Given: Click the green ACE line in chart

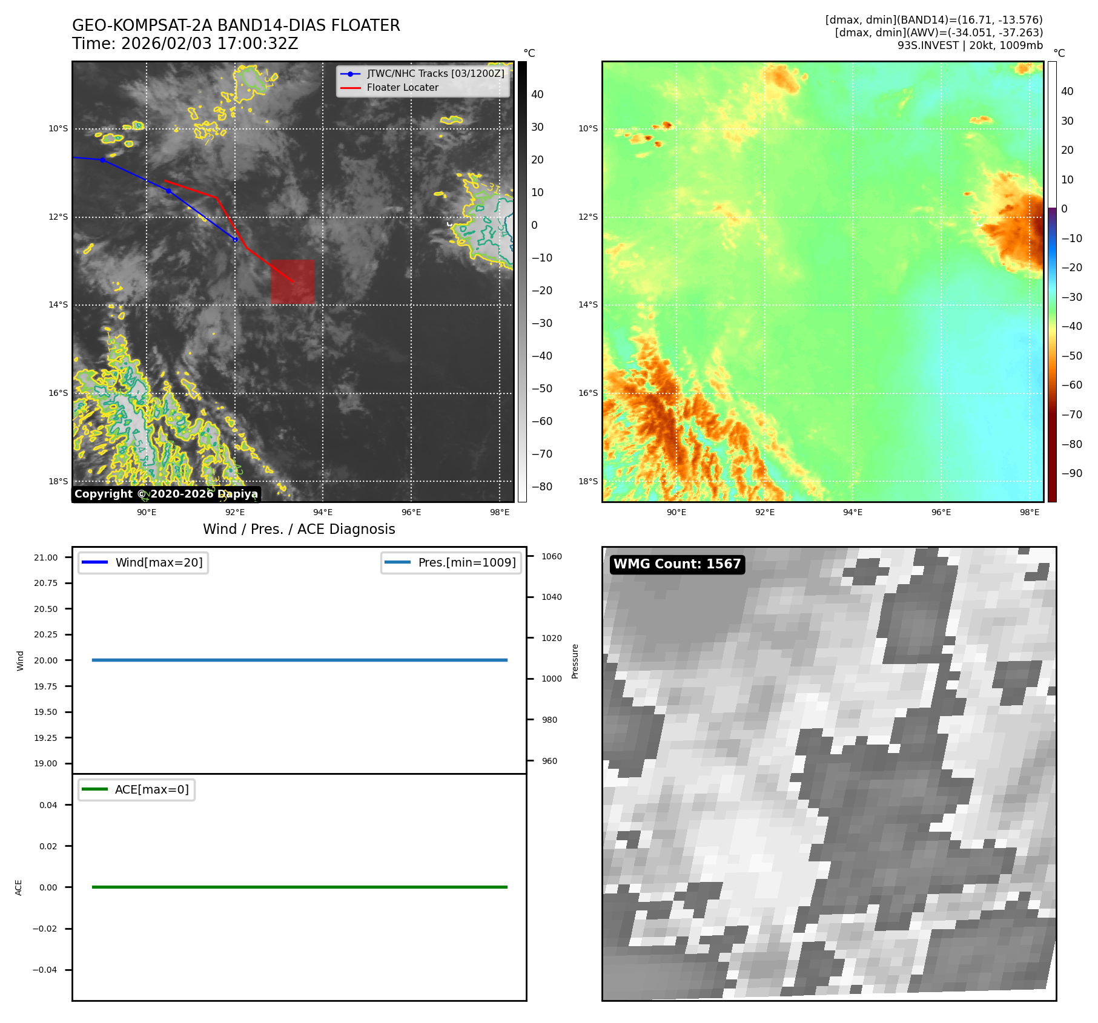Looking at the screenshot, I should 299,887.
